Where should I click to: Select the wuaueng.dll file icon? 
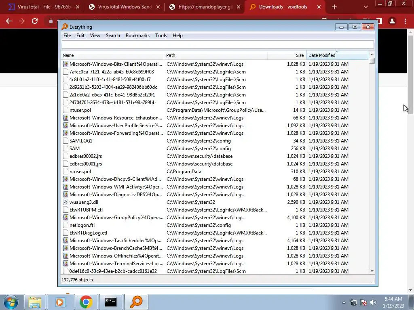tap(65, 202)
